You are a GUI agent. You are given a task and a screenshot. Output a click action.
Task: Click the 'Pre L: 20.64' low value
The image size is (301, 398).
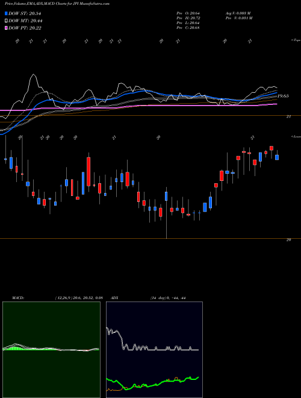point(188,23)
